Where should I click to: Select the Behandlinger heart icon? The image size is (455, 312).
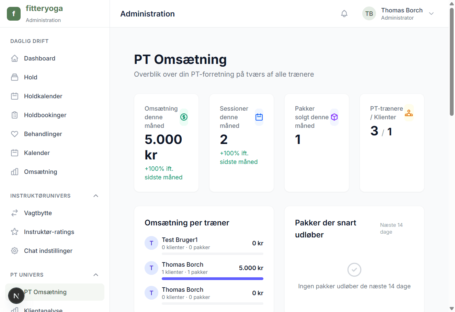(14, 134)
